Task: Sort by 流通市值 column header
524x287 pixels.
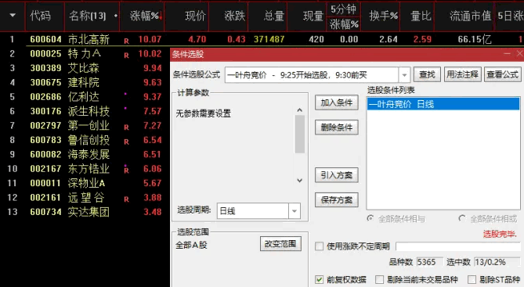Action: pyautogui.click(x=470, y=16)
